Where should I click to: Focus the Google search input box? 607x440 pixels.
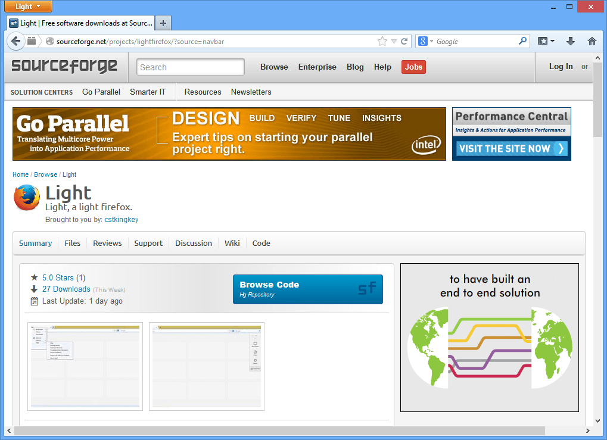(475, 42)
